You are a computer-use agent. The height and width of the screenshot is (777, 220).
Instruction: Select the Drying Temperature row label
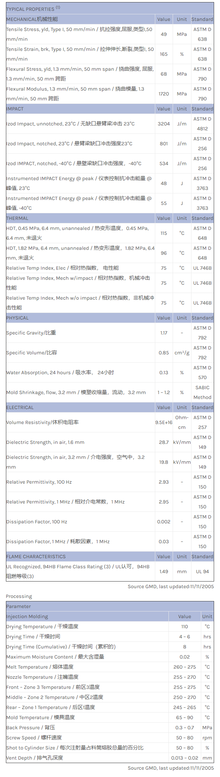click(x=42, y=626)
